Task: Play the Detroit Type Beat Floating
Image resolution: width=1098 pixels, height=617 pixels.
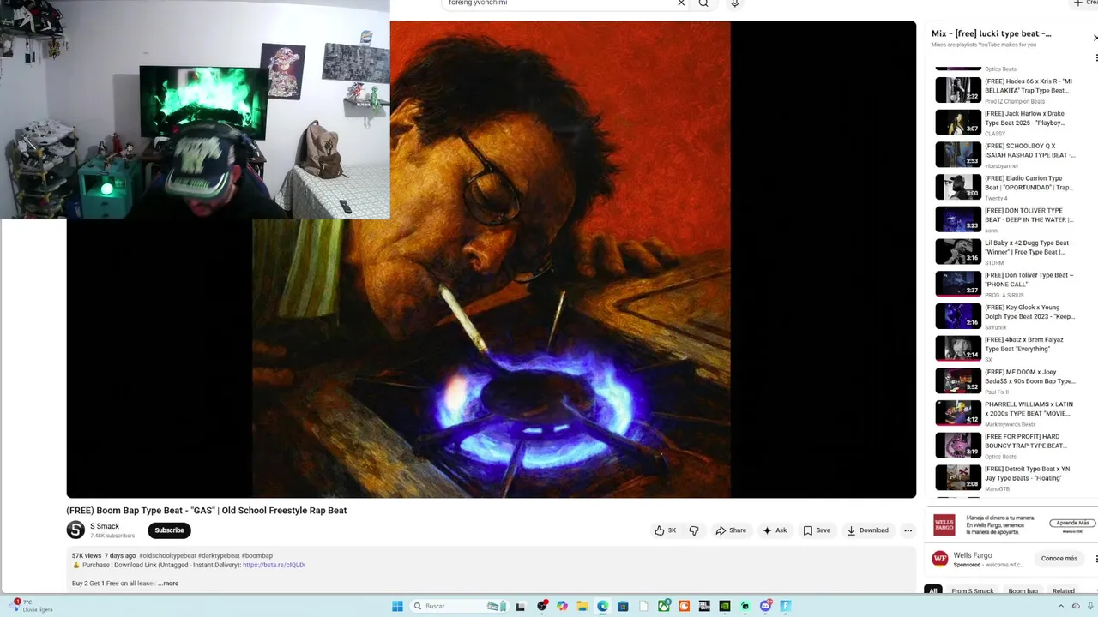Action: tap(1004, 478)
